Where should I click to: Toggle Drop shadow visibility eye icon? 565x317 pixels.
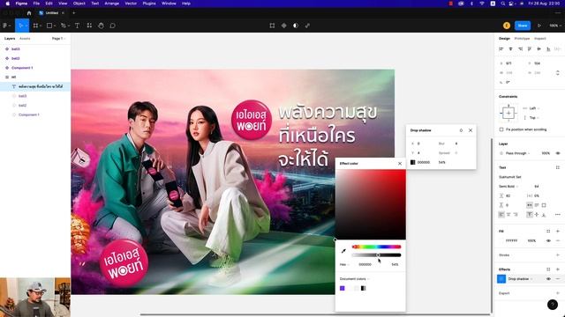click(x=548, y=279)
